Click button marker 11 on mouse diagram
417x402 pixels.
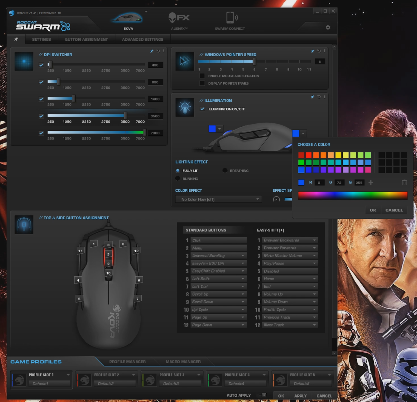click(x=80, y=251)
